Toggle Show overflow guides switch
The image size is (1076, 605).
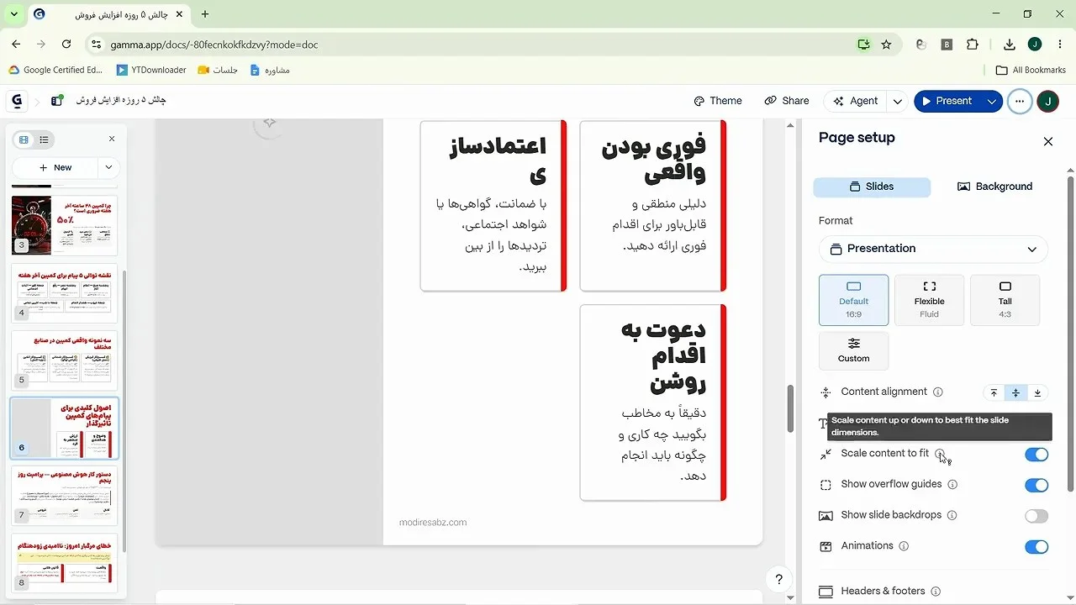[1036, 486]
